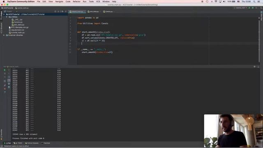Open the TODO tool window tab
The height and width of the screenshot is (148, 263).
point(18,143)
